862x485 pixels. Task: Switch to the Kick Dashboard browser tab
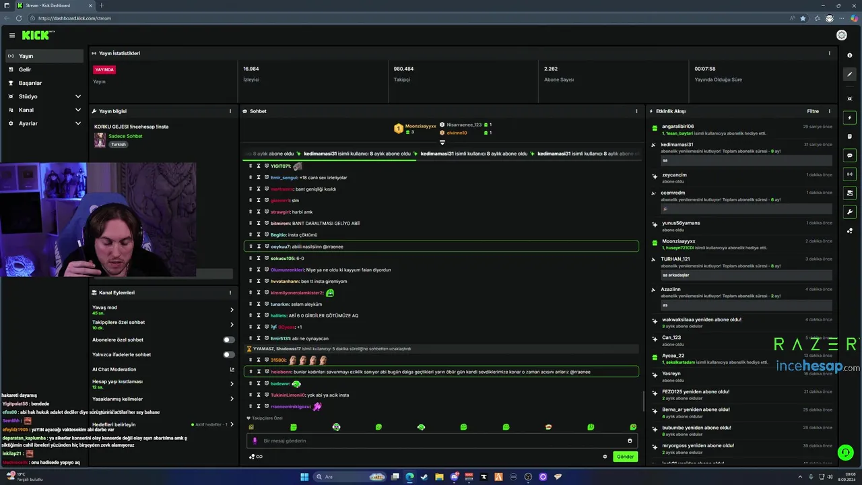pos(56,5)
